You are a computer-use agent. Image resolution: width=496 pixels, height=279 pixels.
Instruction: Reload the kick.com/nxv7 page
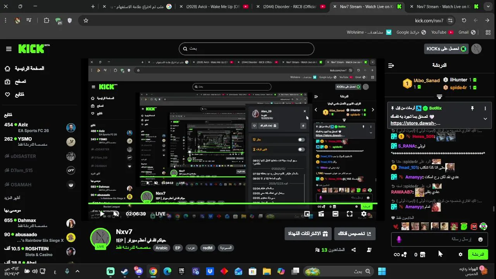pyautogui.click(x=464, y=21)
